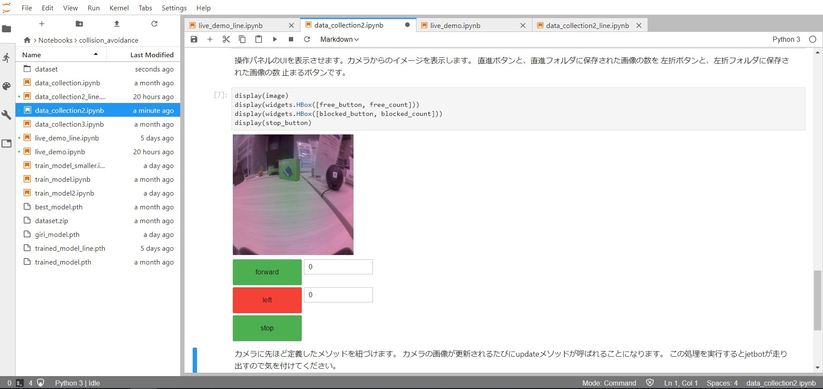Copy the selected cell
This screenshot has width=823, height=389.
[242, 39]
